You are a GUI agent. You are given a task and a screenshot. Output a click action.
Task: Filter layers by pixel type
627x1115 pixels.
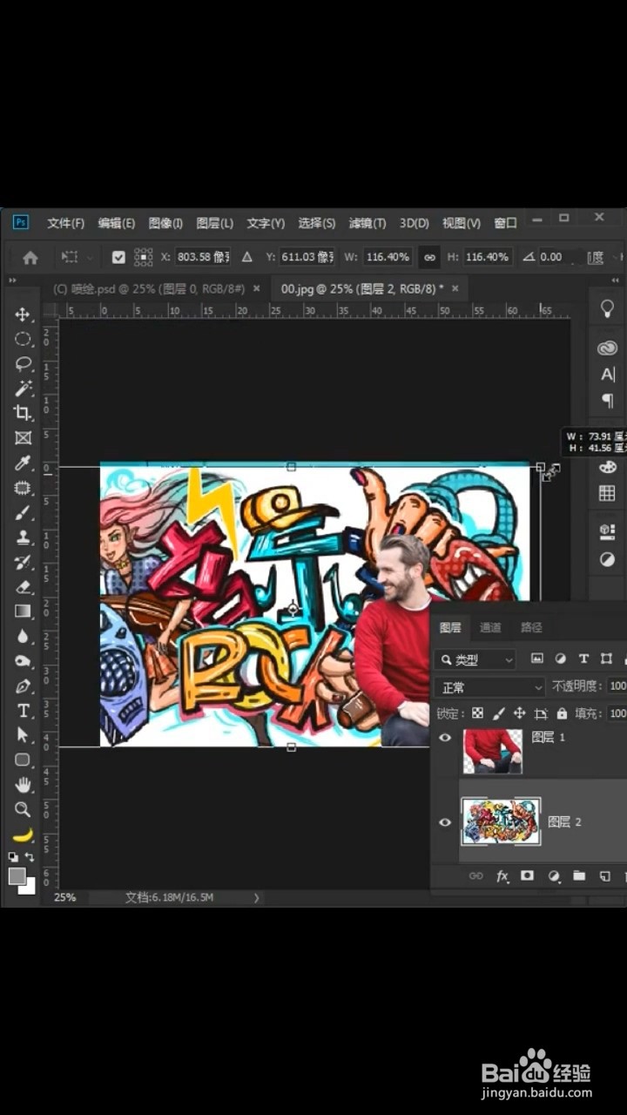pos(537,659)
